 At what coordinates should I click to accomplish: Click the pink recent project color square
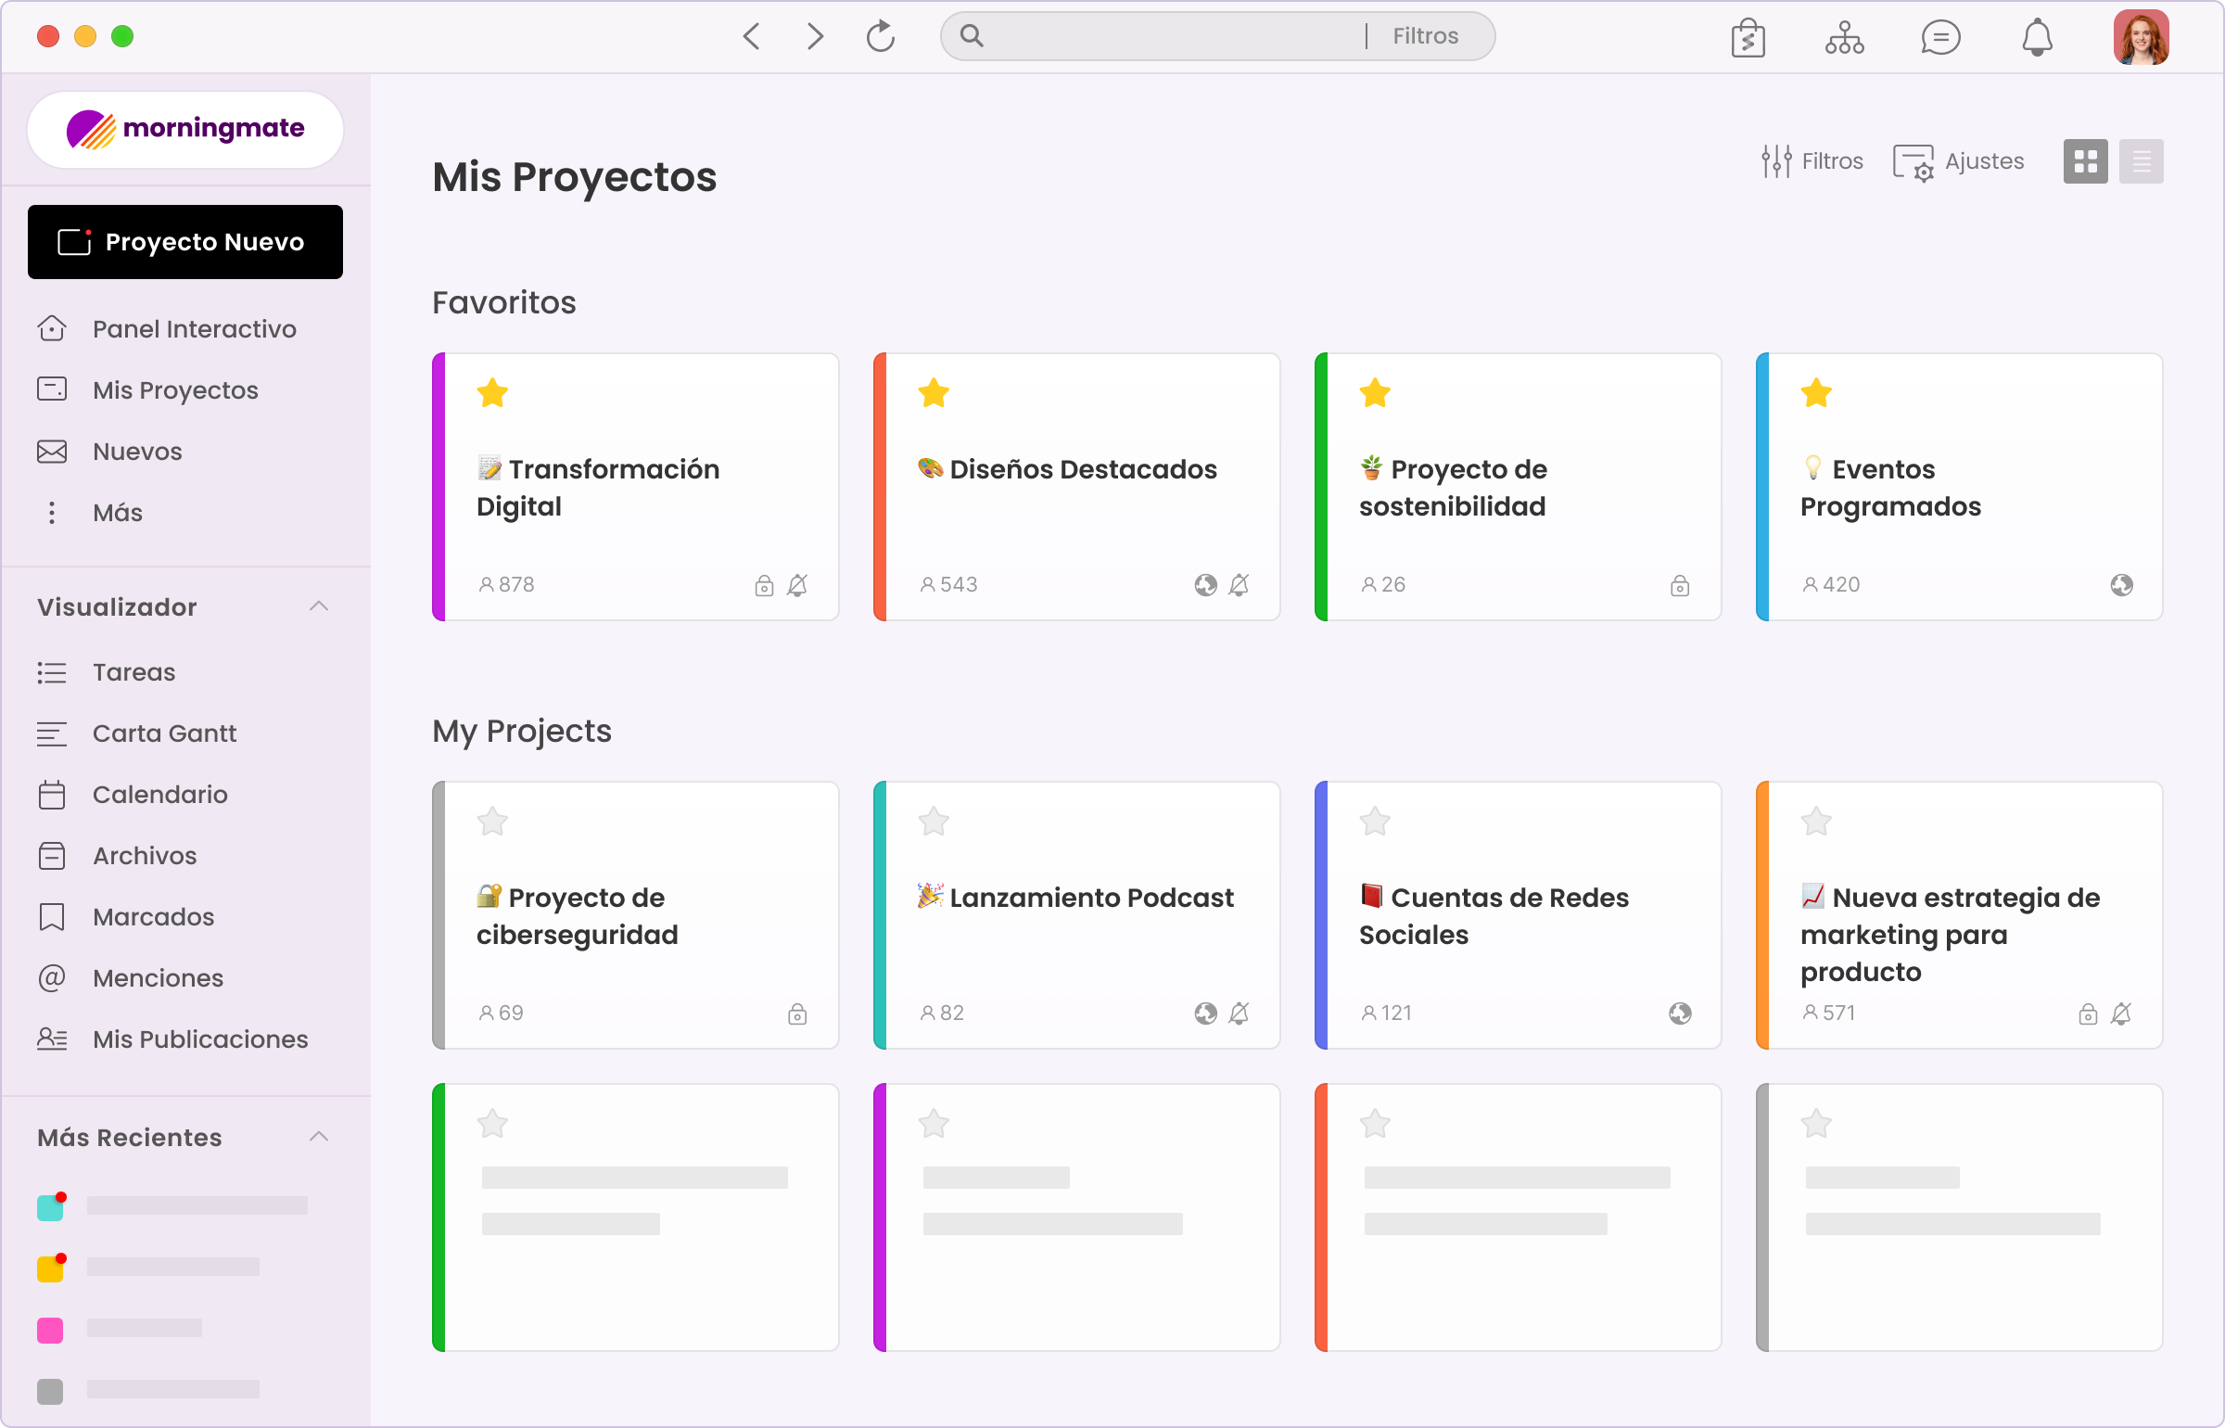[50, 1331]
